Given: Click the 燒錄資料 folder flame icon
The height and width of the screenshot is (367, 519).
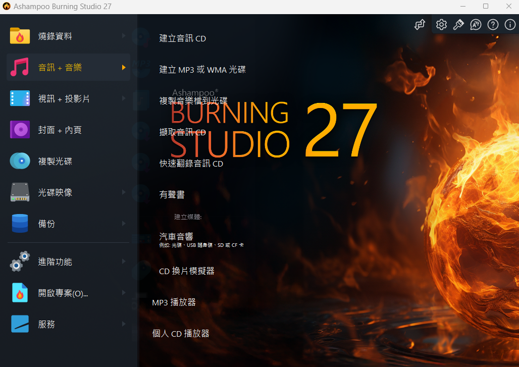Looking at the screenshot, I should click(x=20, y=36).
